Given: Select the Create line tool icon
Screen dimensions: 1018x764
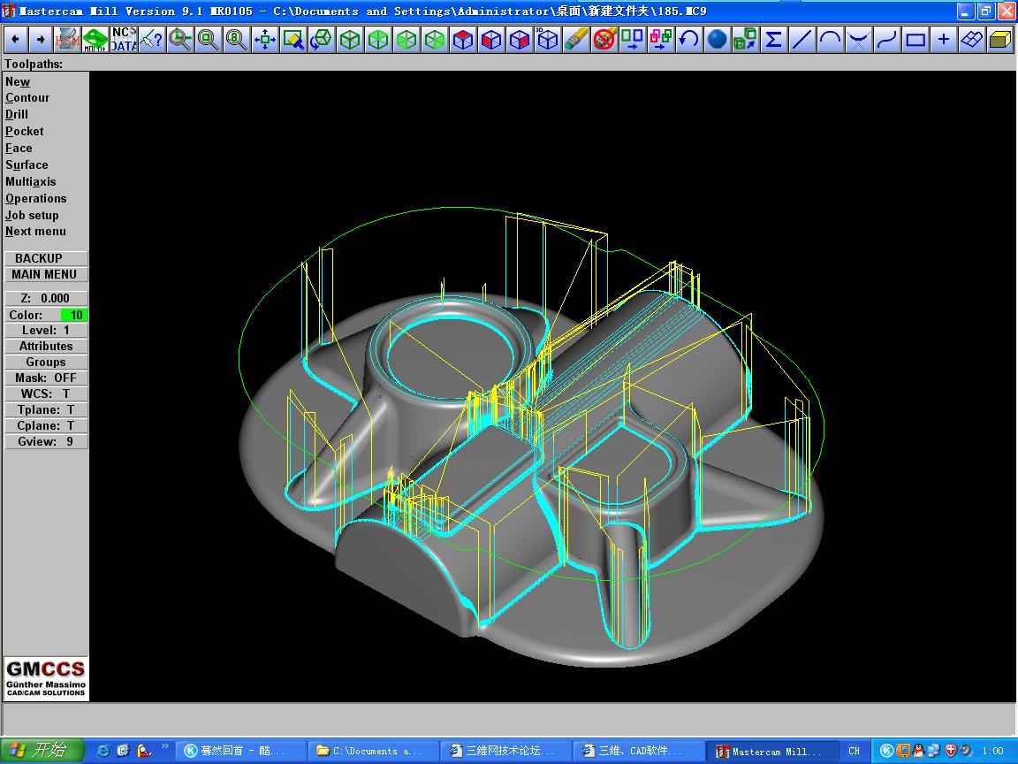Looking at the screenshot, I should click(801, 41).
